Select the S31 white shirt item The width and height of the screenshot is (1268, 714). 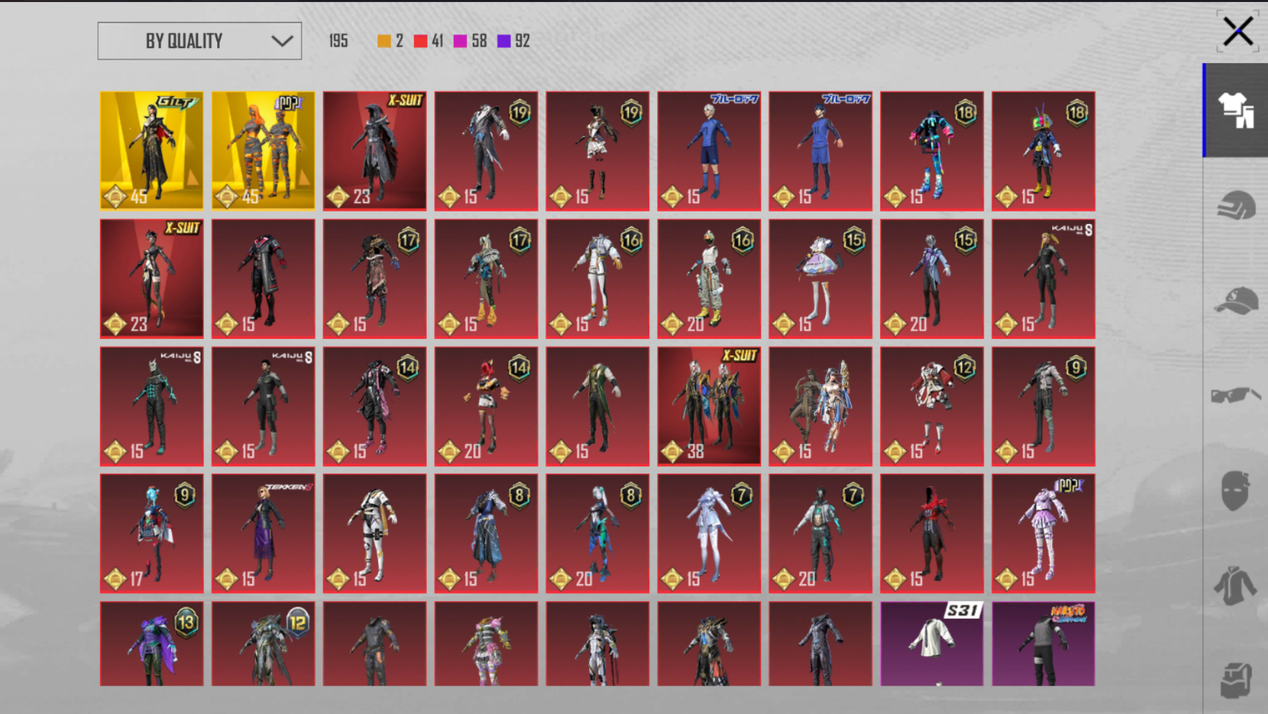(x=932, y=643)
